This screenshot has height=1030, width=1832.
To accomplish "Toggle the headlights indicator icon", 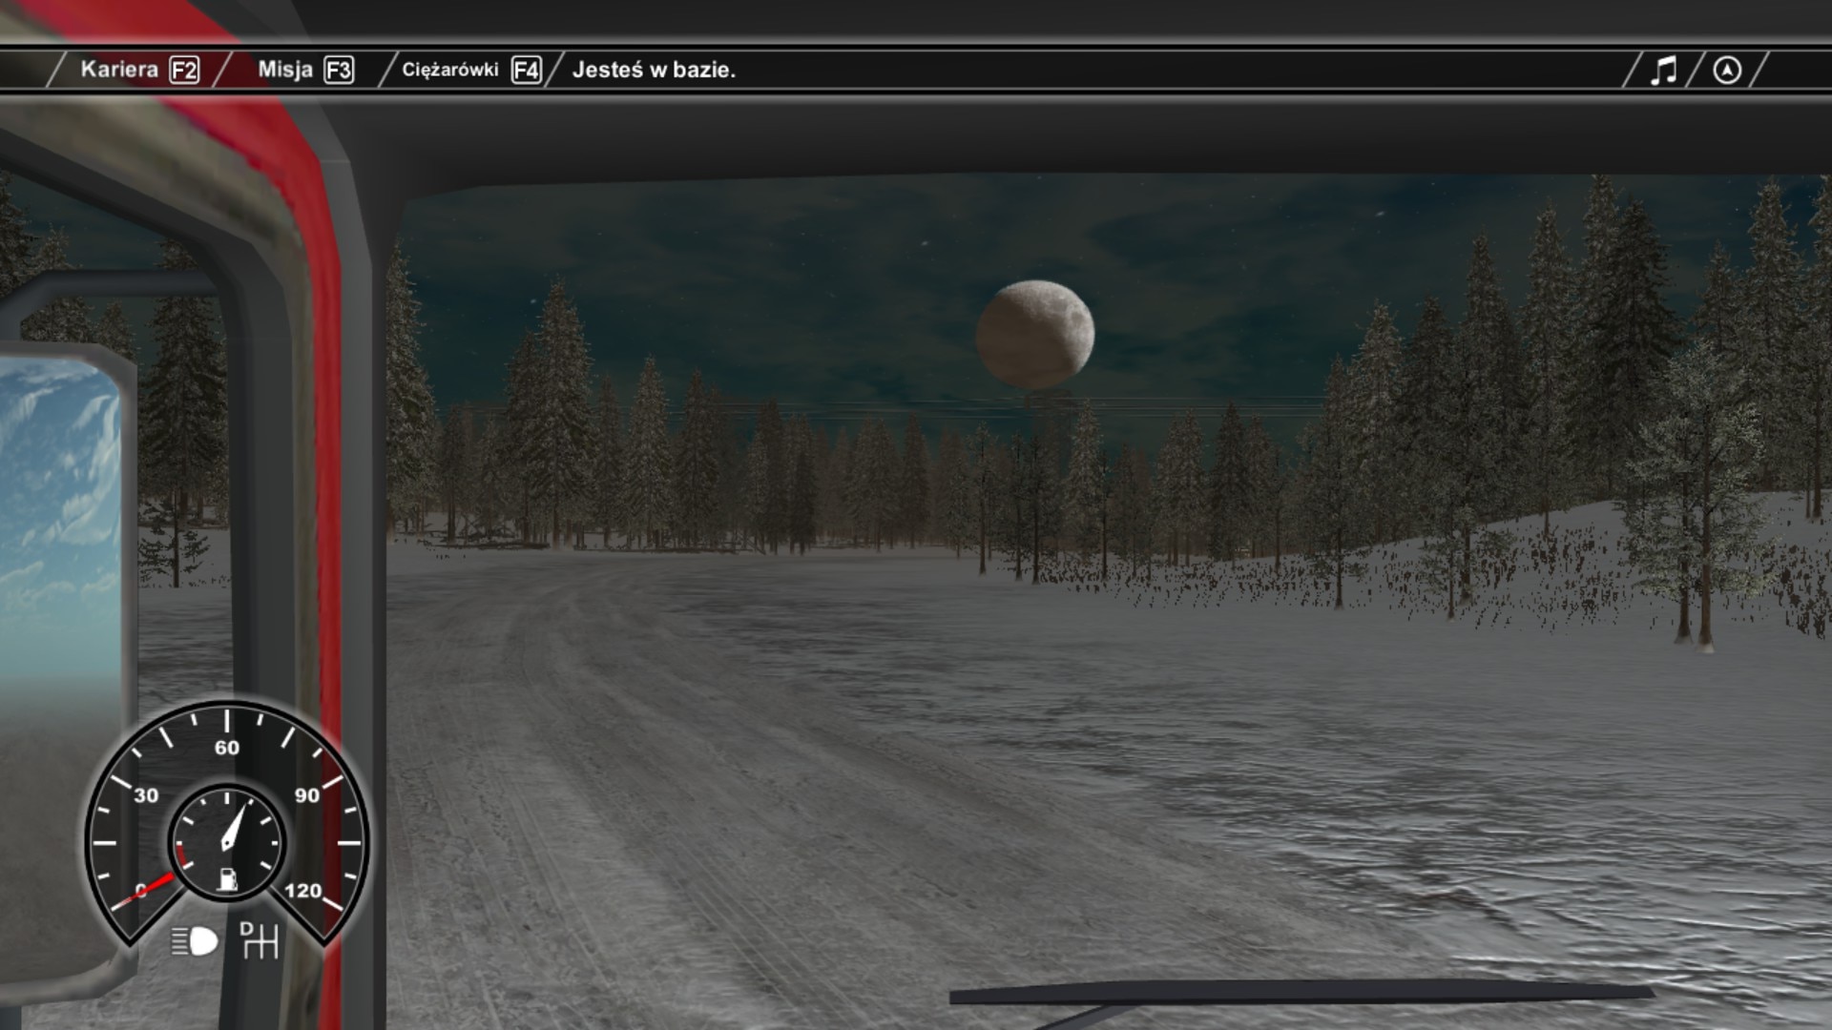I will pos(195,941).
